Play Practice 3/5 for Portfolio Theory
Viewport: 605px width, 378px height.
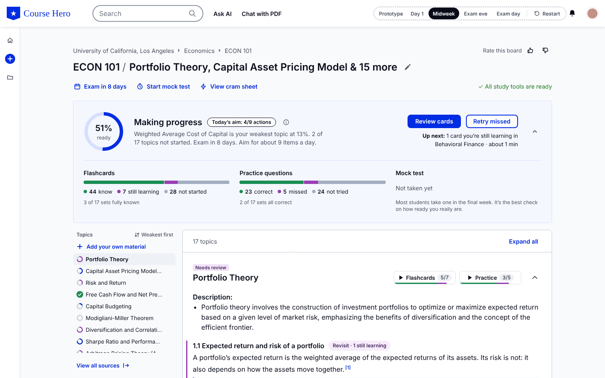click(x=490, y=278)
